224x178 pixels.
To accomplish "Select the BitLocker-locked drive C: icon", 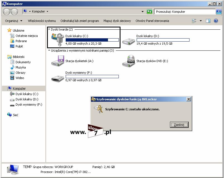I will [x=57, y=40].
